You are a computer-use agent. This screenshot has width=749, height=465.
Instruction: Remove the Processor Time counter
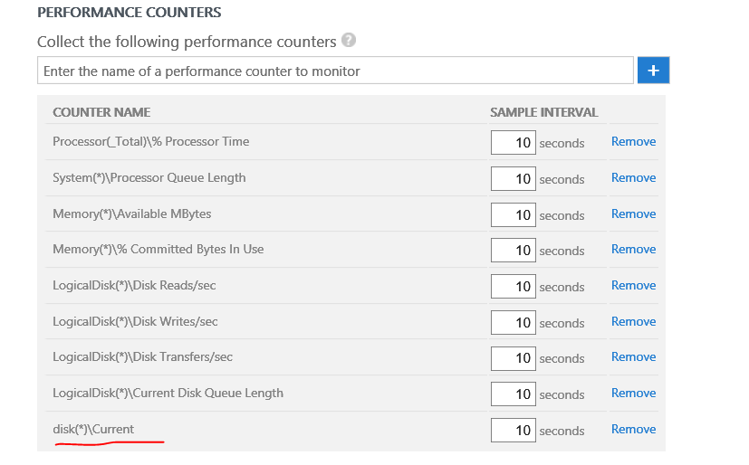pos(633,141)
